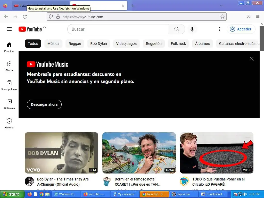Select the Bob Dylan filter chip
Screen dimensions: 264x198
[99, 44]
